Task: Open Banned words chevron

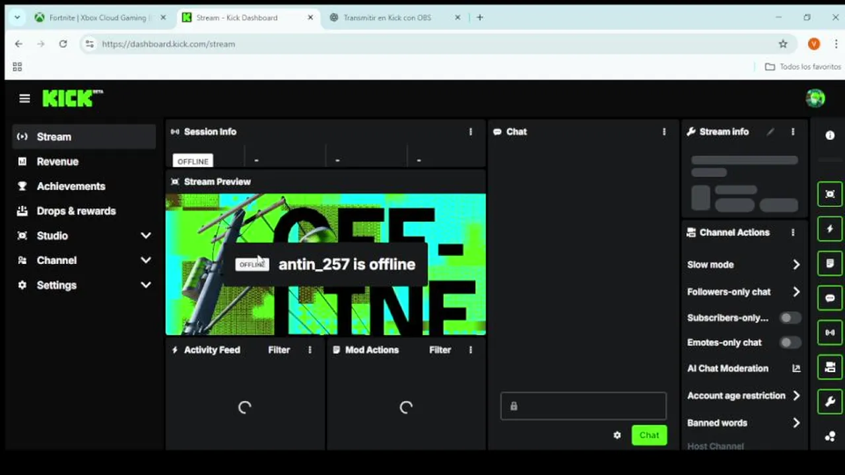Action: pyautogui.click(x=796, y=423)
